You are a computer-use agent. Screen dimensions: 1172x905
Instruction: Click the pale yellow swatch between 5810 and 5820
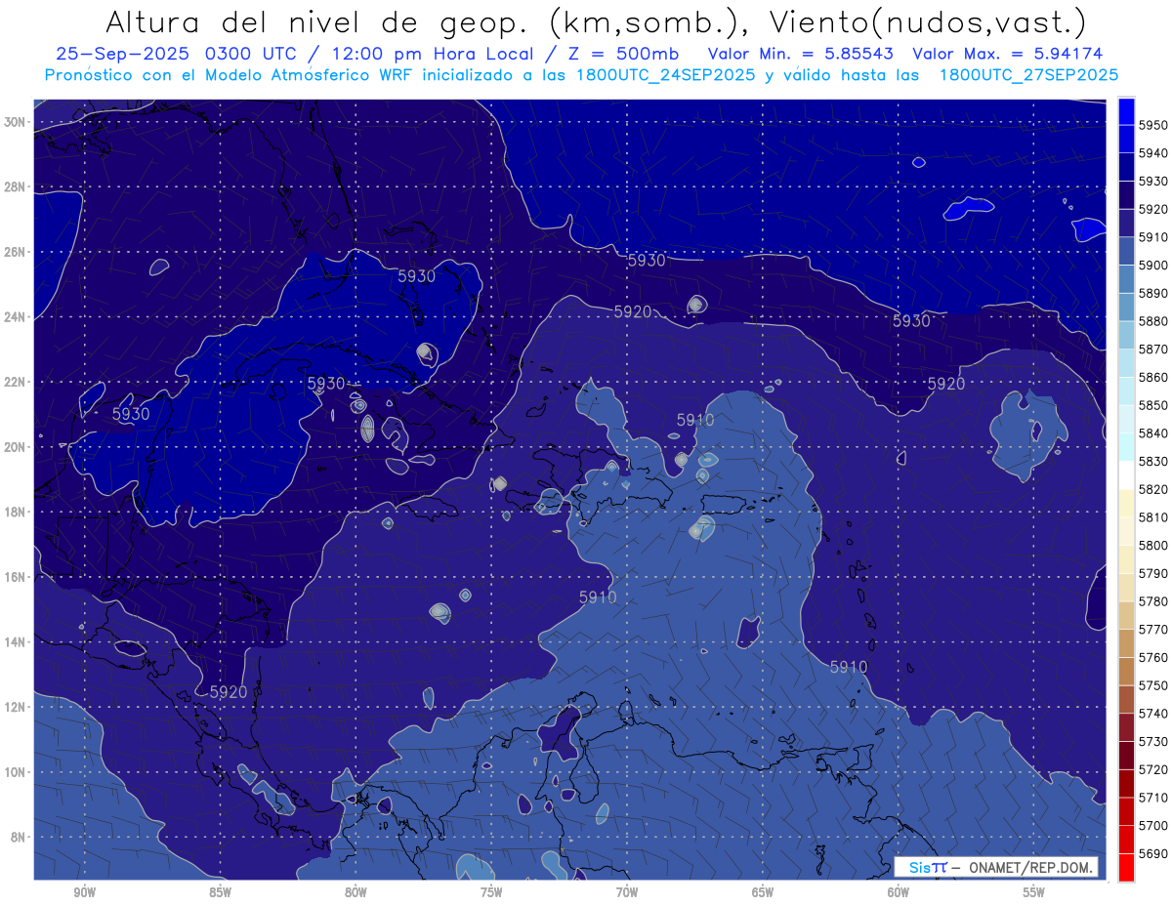pyautogui.click(x=1126, y=503)
